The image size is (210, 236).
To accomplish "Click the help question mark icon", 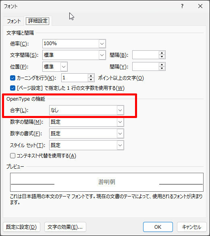I will click(x=182, y=6).
